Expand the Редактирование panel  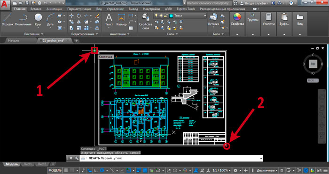click(84, 34)
